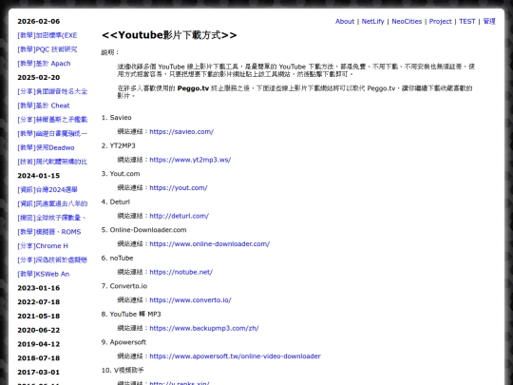The image size is (513, 385).
Task: Expand the 2019-04-12 date group
Action: (39, 344)
